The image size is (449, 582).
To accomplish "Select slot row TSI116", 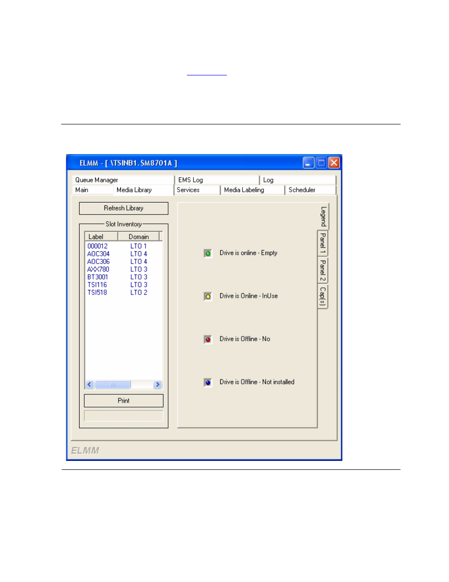I will pyautogui.click(x=124, y=285).
